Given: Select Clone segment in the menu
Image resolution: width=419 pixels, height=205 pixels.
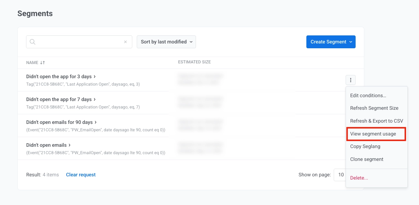Looking at the screenshot, I should click(x=367, y=159).
